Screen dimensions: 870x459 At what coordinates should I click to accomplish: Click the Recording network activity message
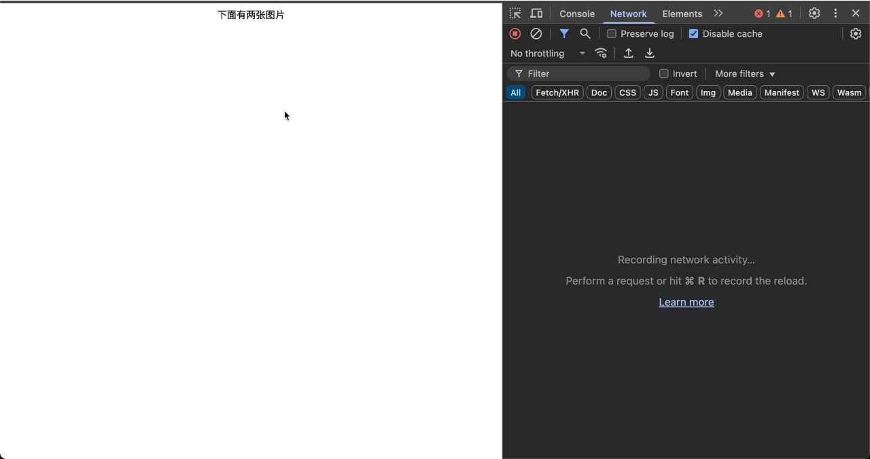tap(686, 260)
